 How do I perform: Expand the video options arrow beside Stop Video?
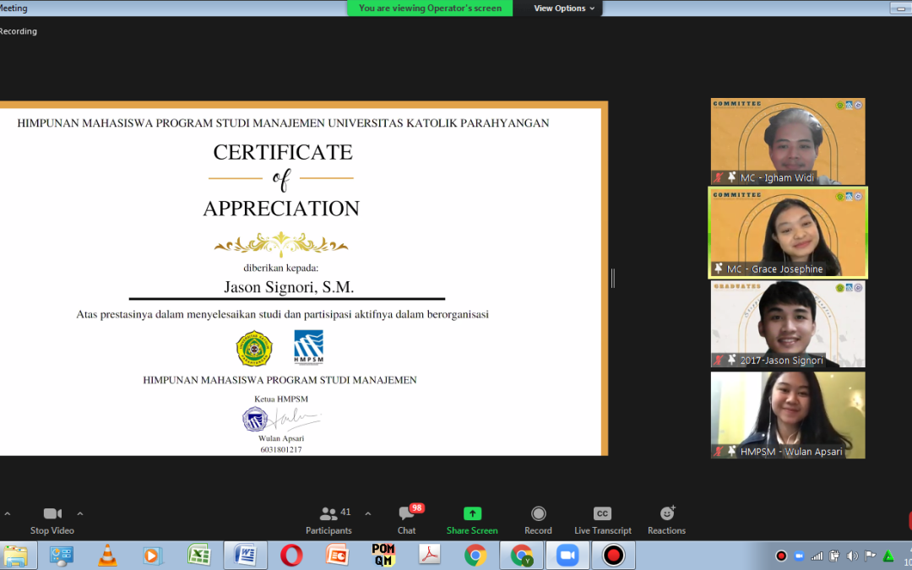coord(80,513)
